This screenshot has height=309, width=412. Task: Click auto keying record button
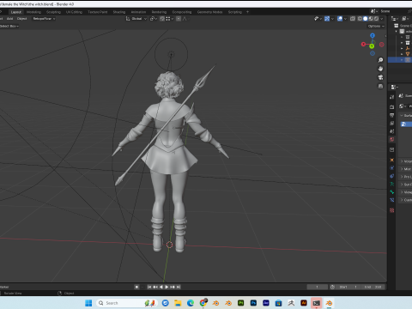[136, 287]
